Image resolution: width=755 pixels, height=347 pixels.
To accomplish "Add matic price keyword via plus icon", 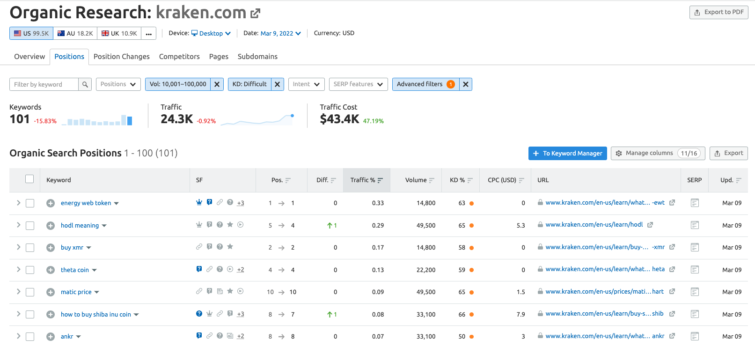I will coord(51,292).
